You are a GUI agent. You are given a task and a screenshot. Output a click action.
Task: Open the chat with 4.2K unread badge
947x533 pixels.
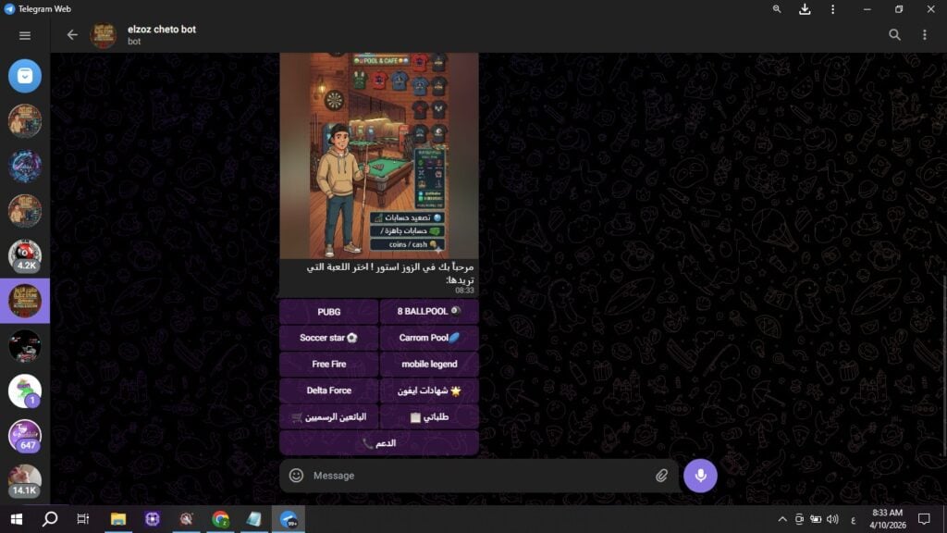click(x=25, y=255)
